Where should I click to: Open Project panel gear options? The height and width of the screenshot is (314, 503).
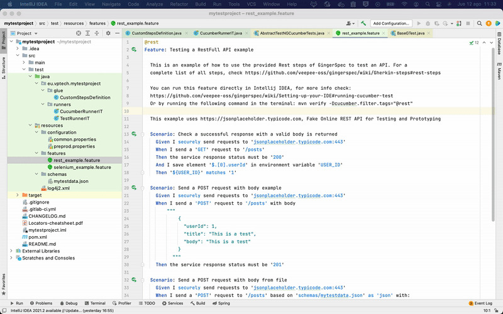[x=108, y=33]
